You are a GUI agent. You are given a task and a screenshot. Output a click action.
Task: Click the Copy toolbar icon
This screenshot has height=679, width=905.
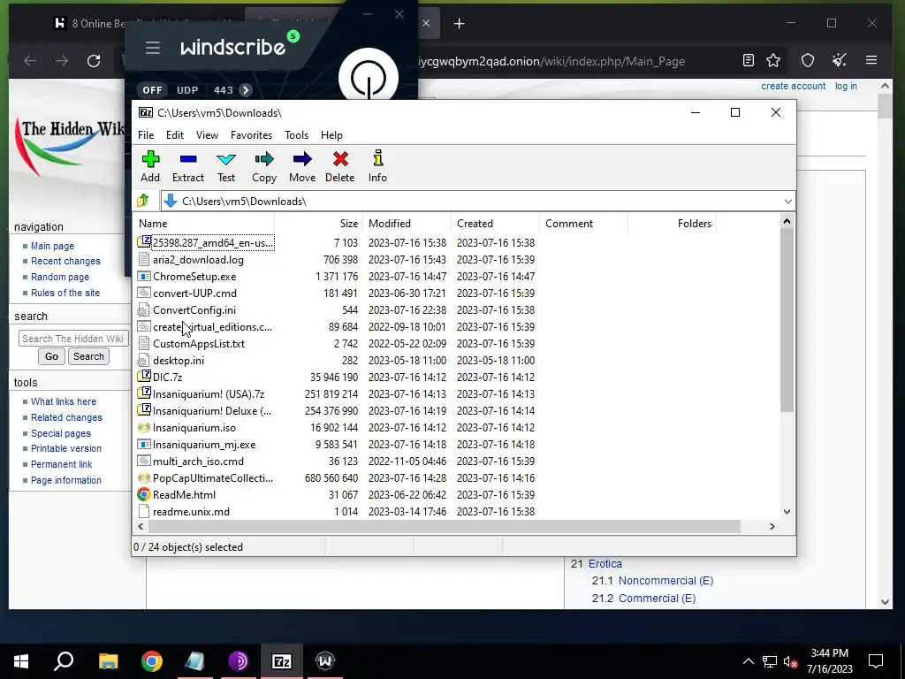click(264, 166)
